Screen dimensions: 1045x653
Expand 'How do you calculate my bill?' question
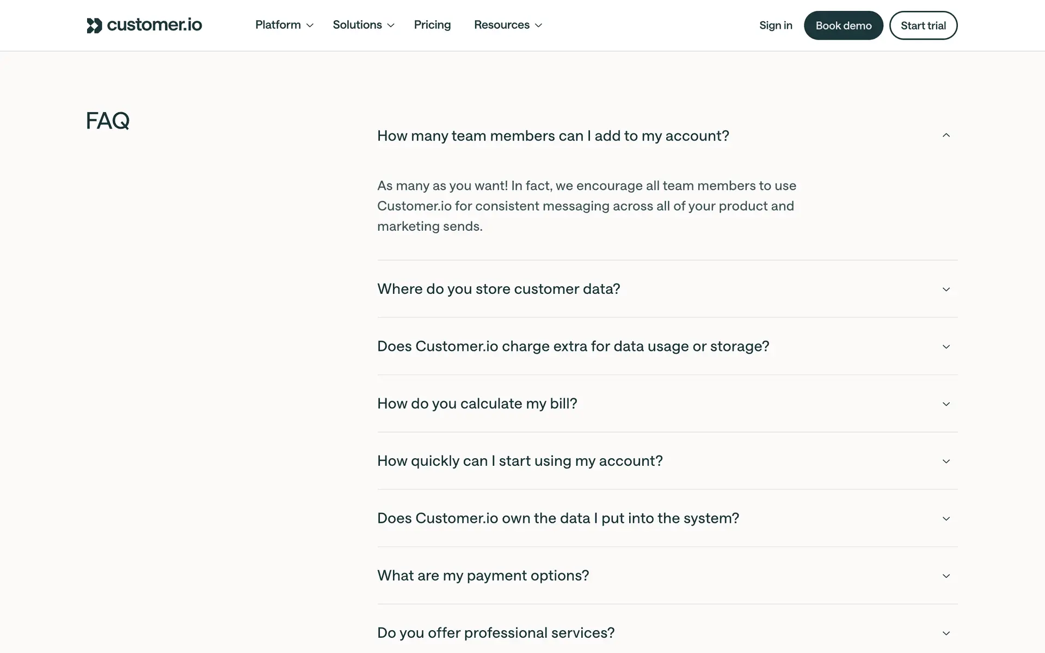[477, 404]
